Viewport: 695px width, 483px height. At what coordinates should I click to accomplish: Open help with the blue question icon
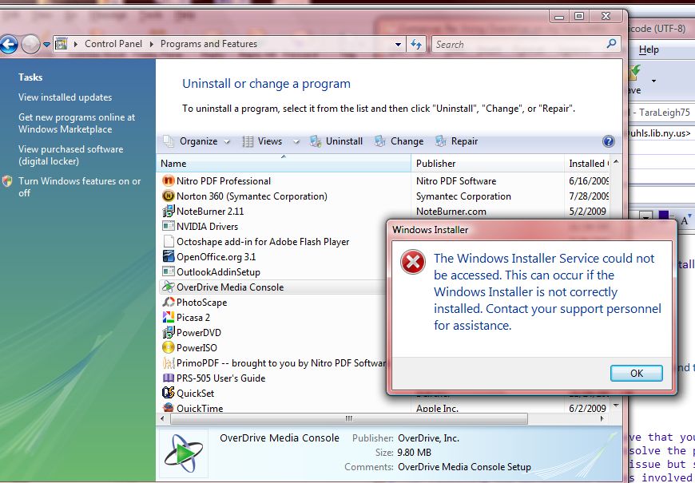tap(609, 141)
